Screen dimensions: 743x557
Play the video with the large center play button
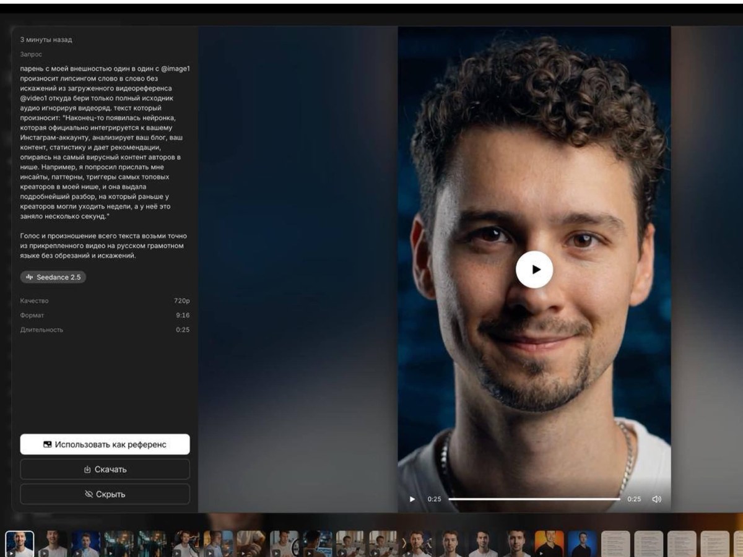tap(534, 269)
